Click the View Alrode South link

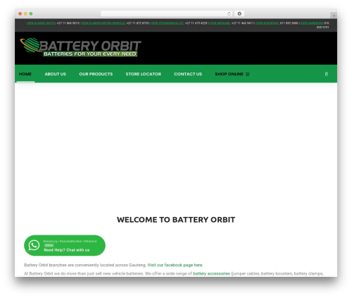pos(42,23)
